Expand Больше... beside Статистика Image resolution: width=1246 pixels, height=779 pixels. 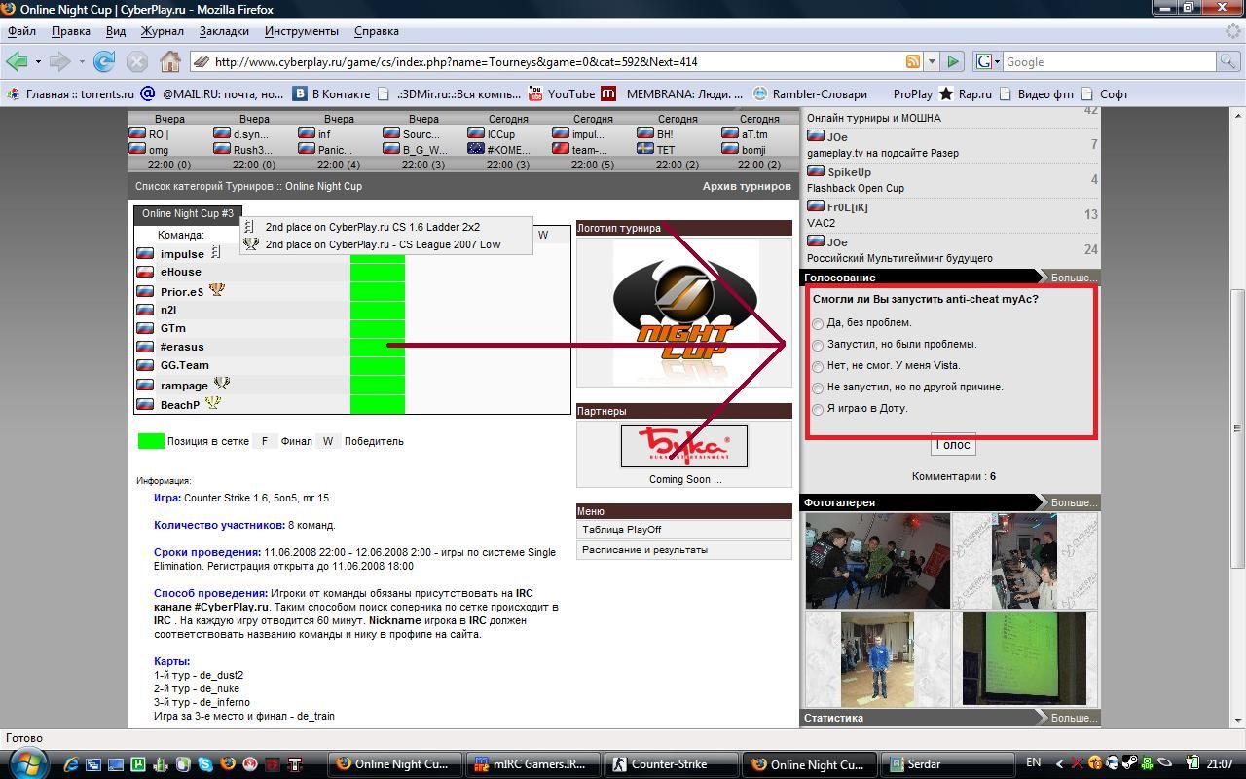click(1073, 718)
